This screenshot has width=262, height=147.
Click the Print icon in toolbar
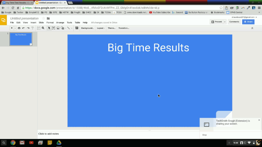point(19,28)
